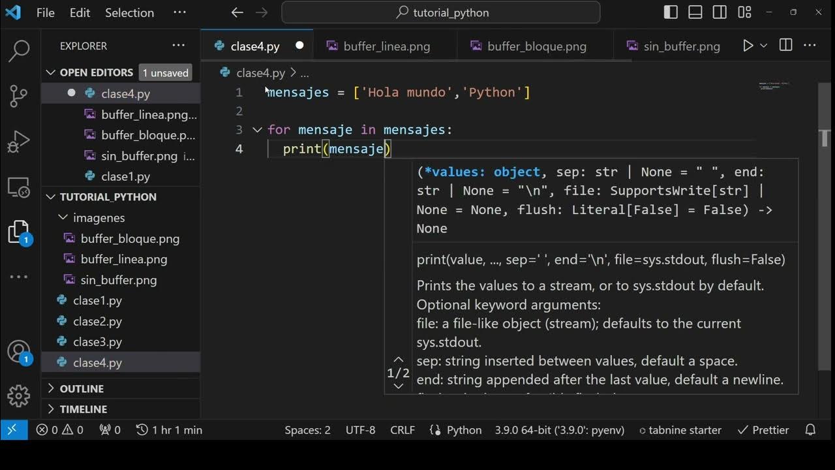The image size is (835, 470).
Task: Change indentation via Spaces: 2
Action: [307, 430]
